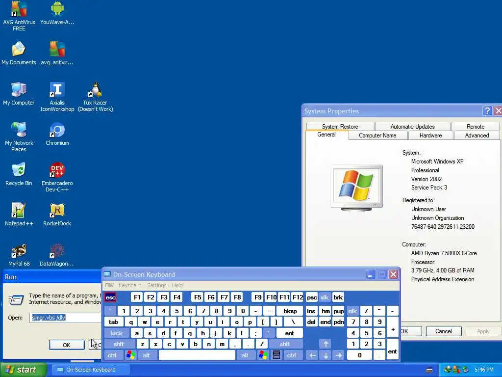The height and width of the screenshot is (377, 502).
Task: Open the File menu in On-Screen Keyboard
Action: click(109, 285)
